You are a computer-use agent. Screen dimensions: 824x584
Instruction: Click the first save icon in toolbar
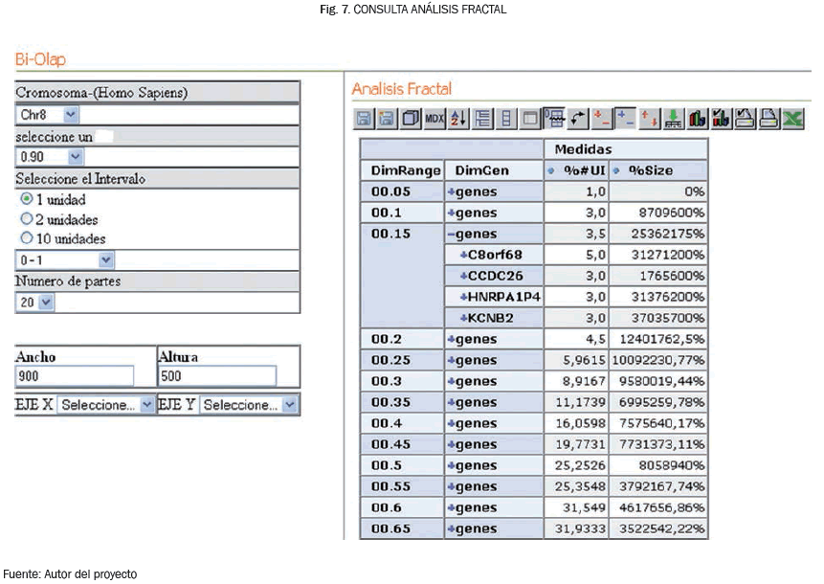click(x=364, y=119)
